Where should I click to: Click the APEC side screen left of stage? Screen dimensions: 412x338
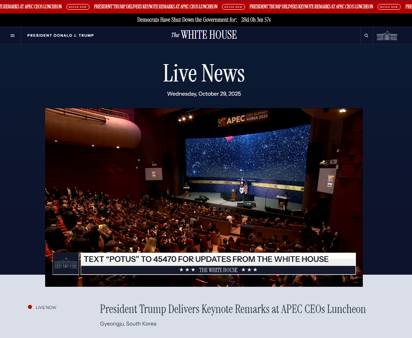(154, 174)
